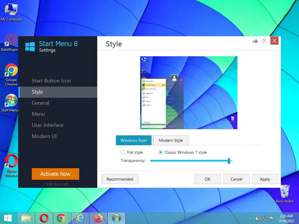Image resolution: width=299 pixels, height=224 pixels.
Task: Open the Style section in sidebar
Action: [58, 92]
